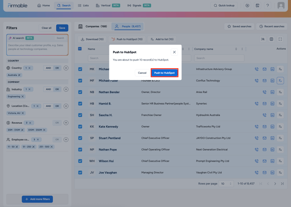Viewport: 291px width, 207px height.
Task: Click Download (10) button
Action: click(x=92, y=39)
